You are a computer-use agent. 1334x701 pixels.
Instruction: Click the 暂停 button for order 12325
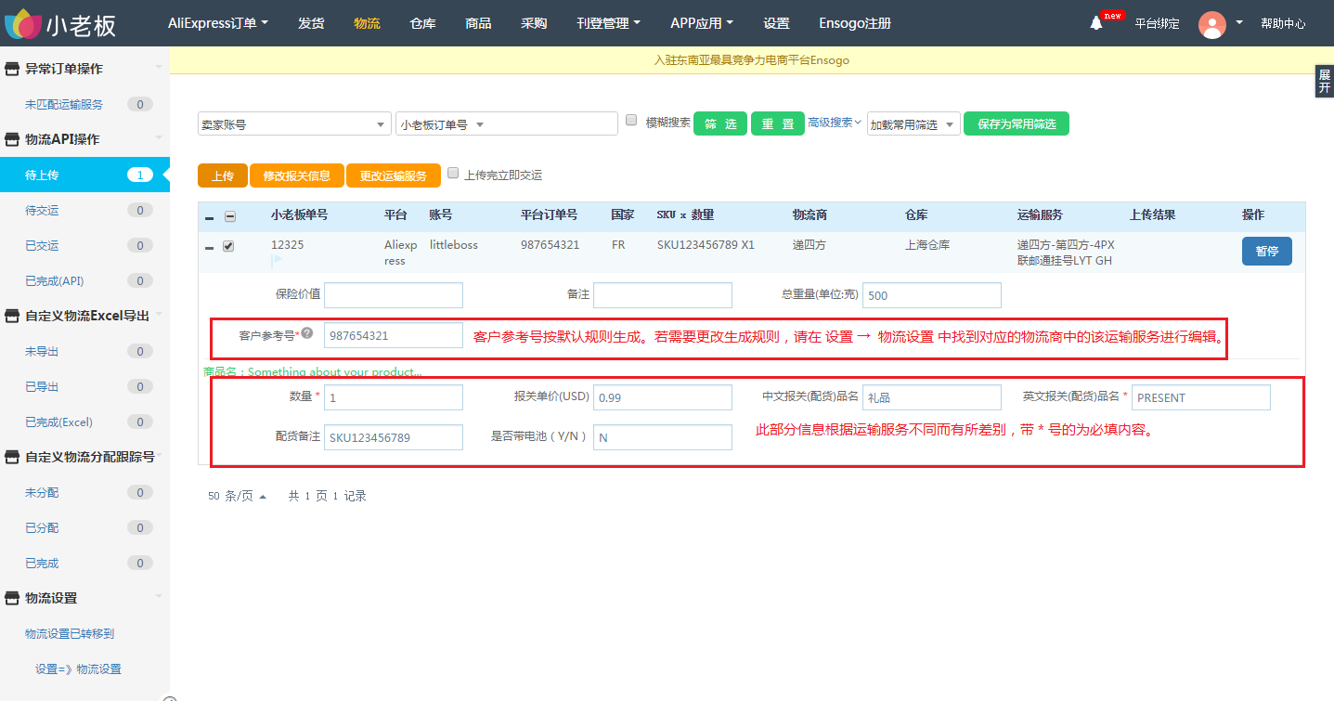(1267, 251)
